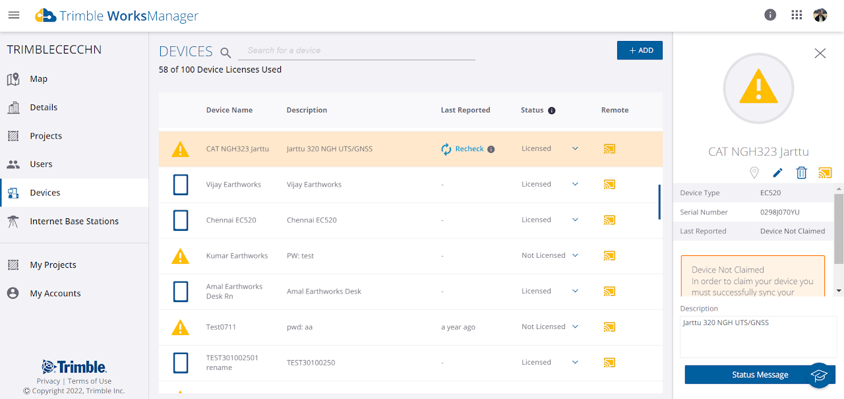Click the serial number 0298J070YU
Viewport: 844px width, 399px height.
point(780,212)
